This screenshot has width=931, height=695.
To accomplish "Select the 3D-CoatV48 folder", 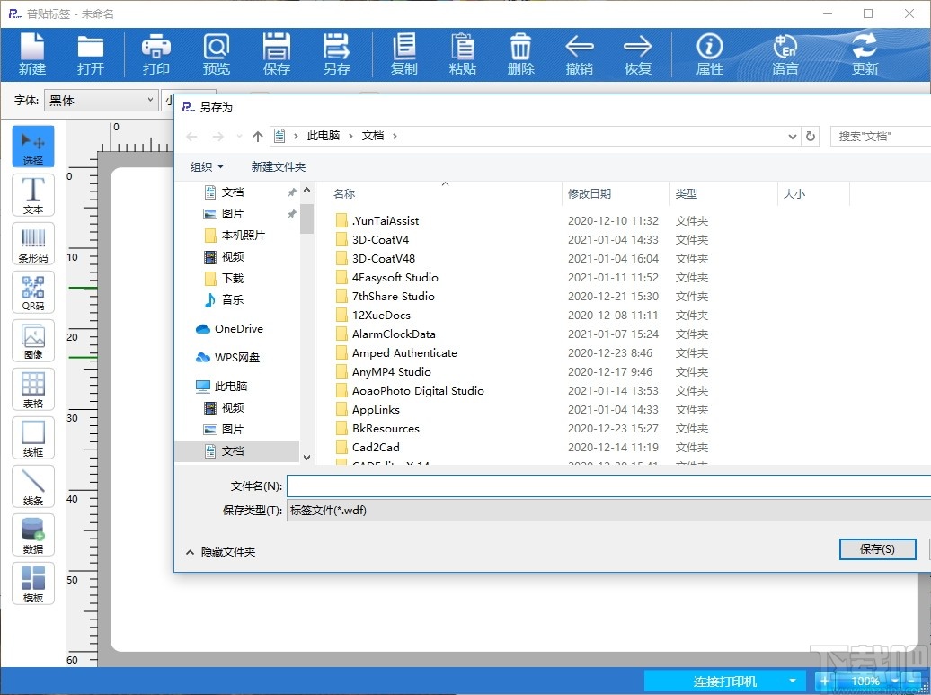I will click(376, 258).
